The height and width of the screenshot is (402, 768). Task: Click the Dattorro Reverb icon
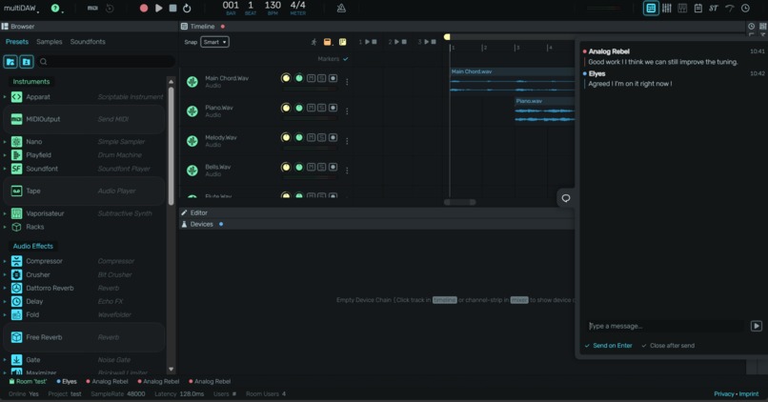(x=16, y=288)
